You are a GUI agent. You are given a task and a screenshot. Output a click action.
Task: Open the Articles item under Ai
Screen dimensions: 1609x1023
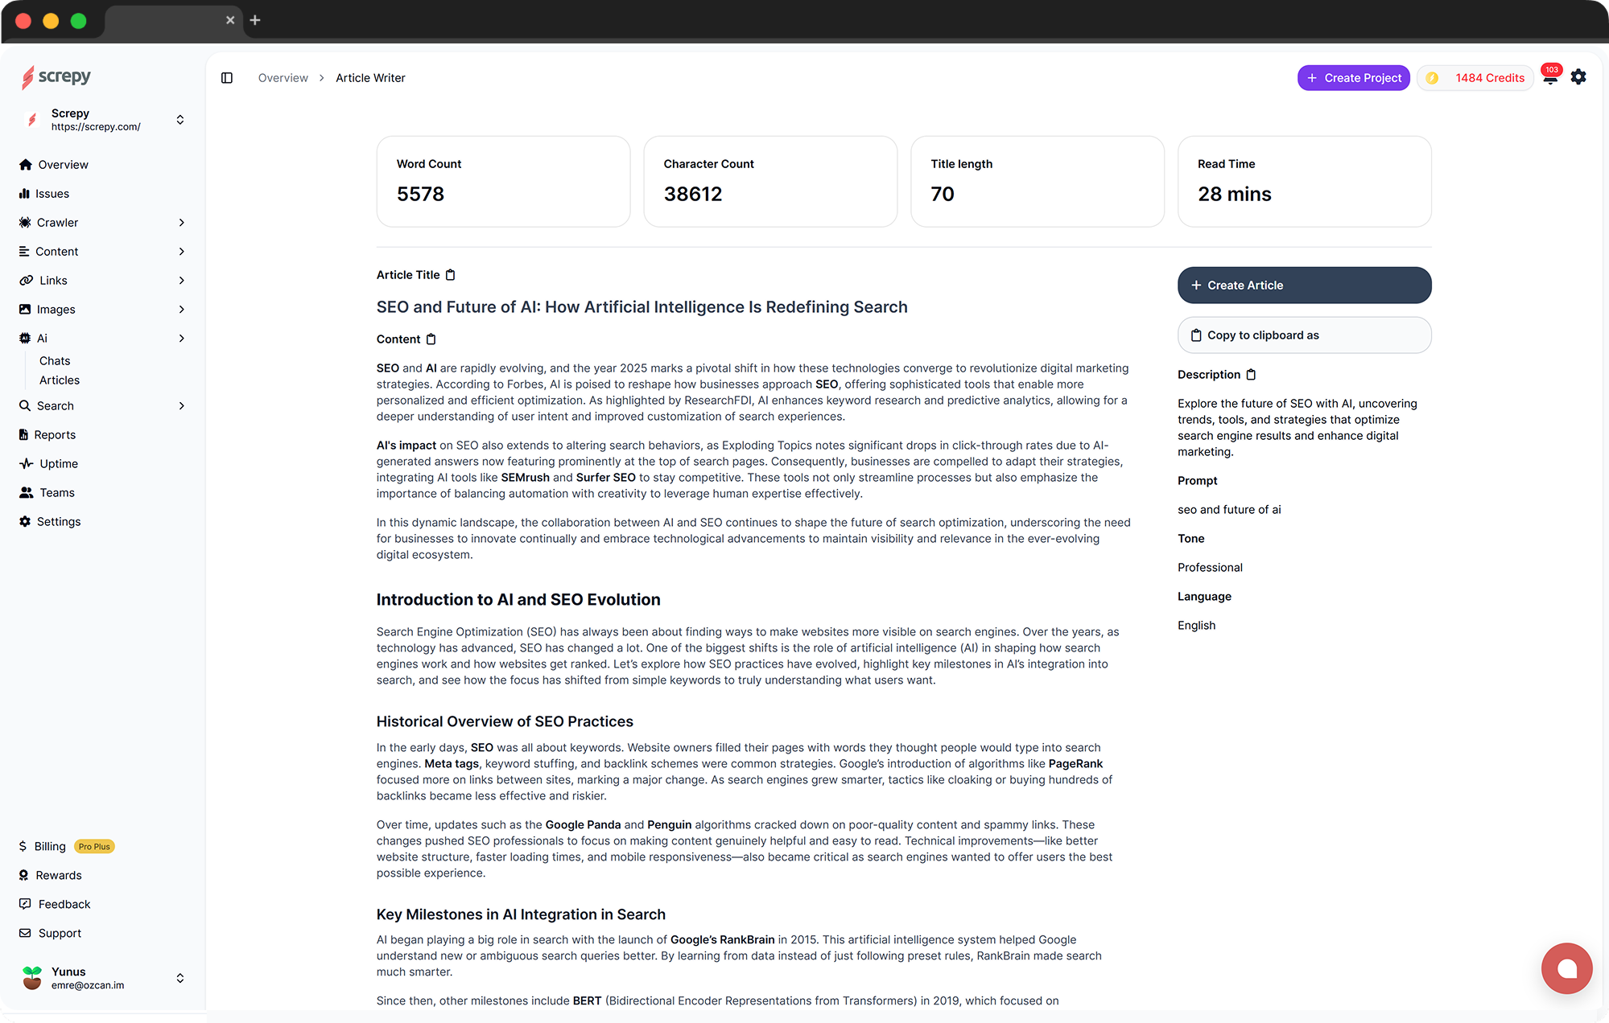(x=59, y=380)
